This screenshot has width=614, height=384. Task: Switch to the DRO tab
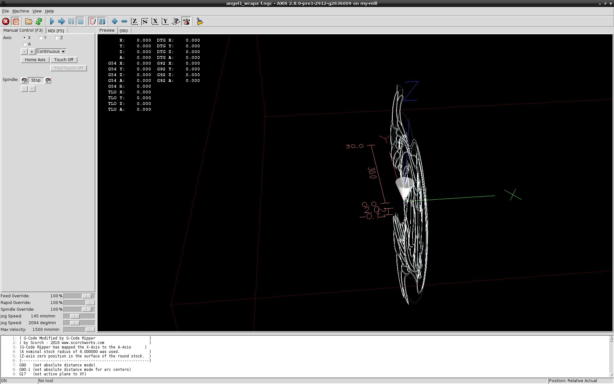coord(124,31)
